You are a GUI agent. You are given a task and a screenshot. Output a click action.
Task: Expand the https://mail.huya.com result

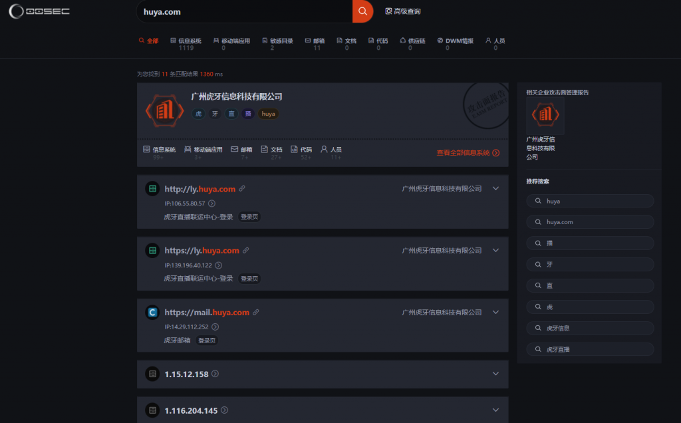pos(495,312)
